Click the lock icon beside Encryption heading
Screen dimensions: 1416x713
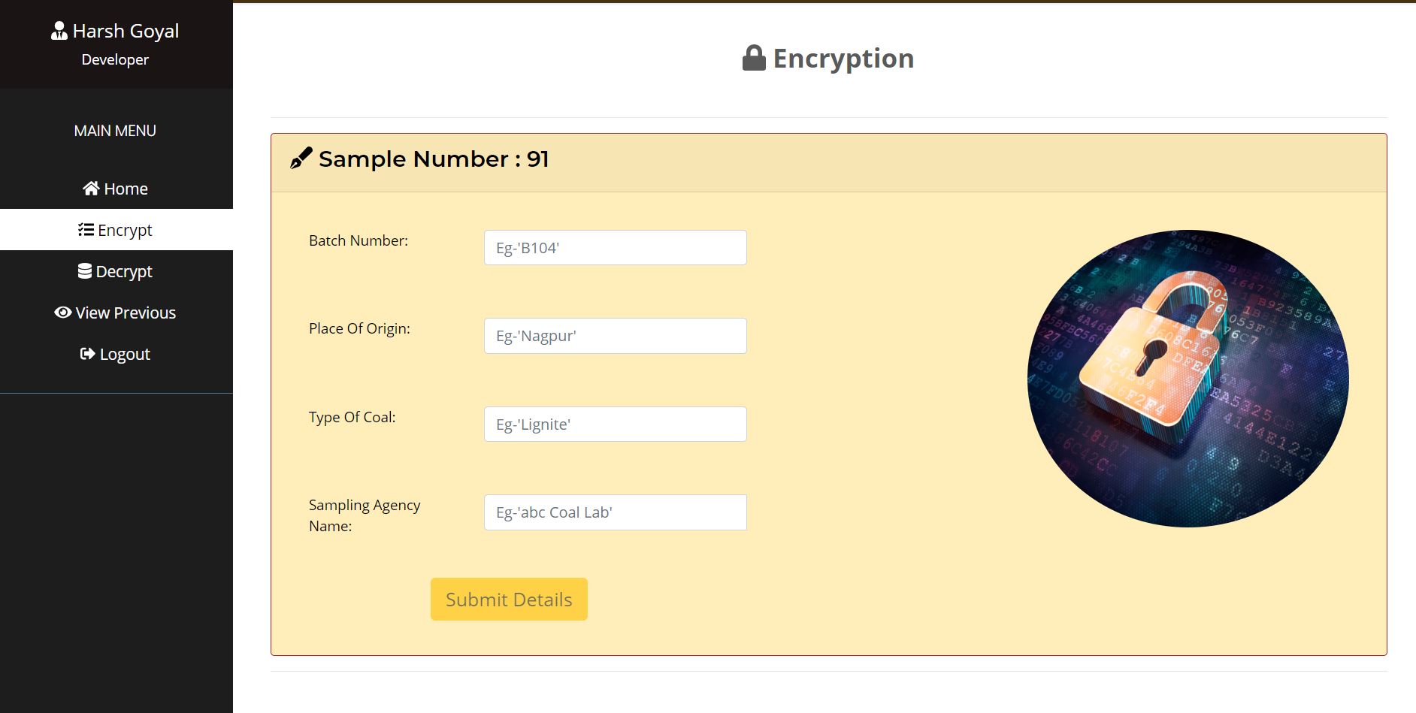tap(754, 58)
